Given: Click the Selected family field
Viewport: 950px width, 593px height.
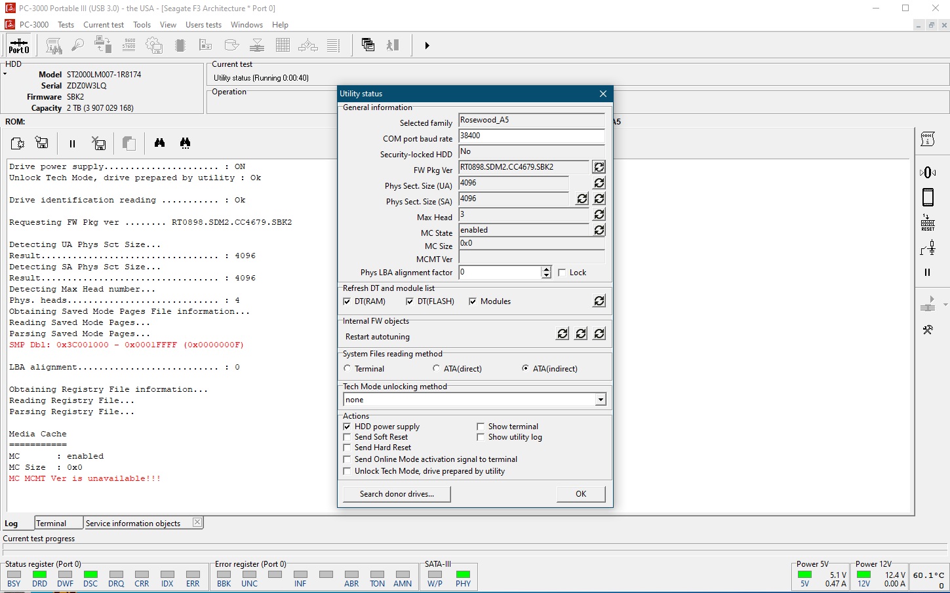Looking at the screenshot, I should pyautogui.click(x=531, y=121).
